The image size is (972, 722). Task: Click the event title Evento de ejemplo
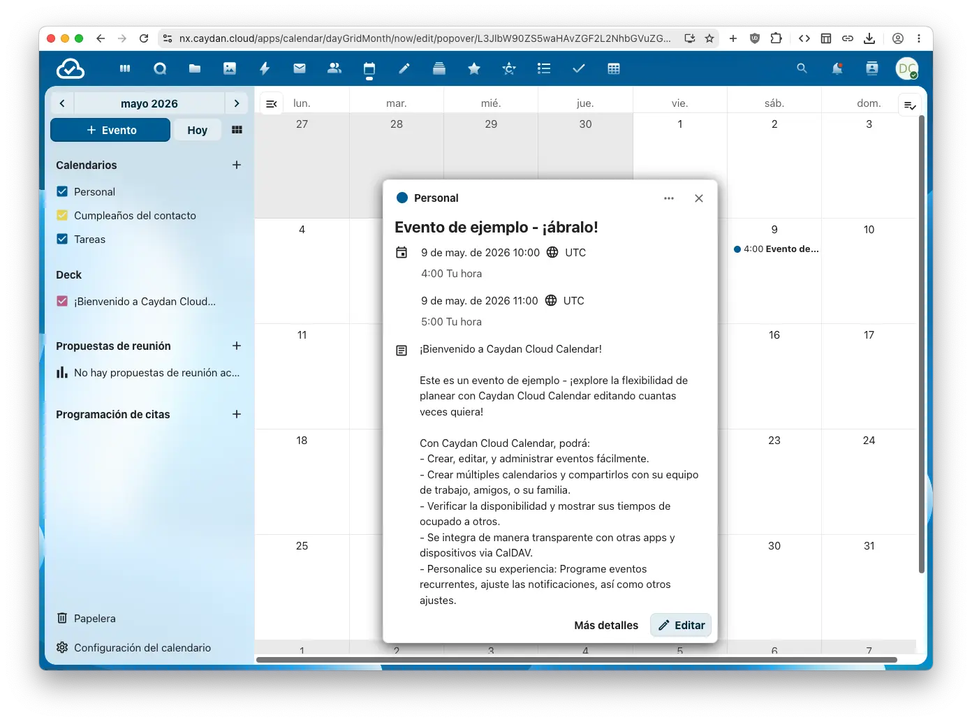point(496,227)
